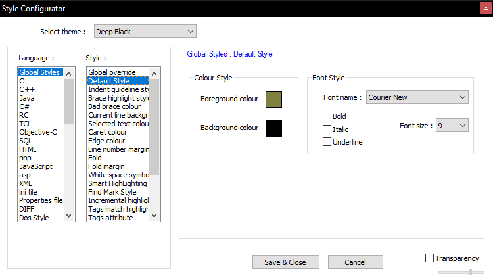This screenshot has height=280, width=493.
Task: Click Language list scroll down arrow
Action: point(69,216)
